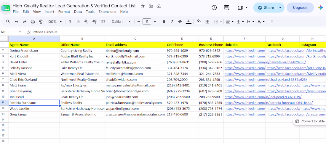Open horizontal align options
The height and width of the screenshot is (143, 326).
[x=230, y=22]
